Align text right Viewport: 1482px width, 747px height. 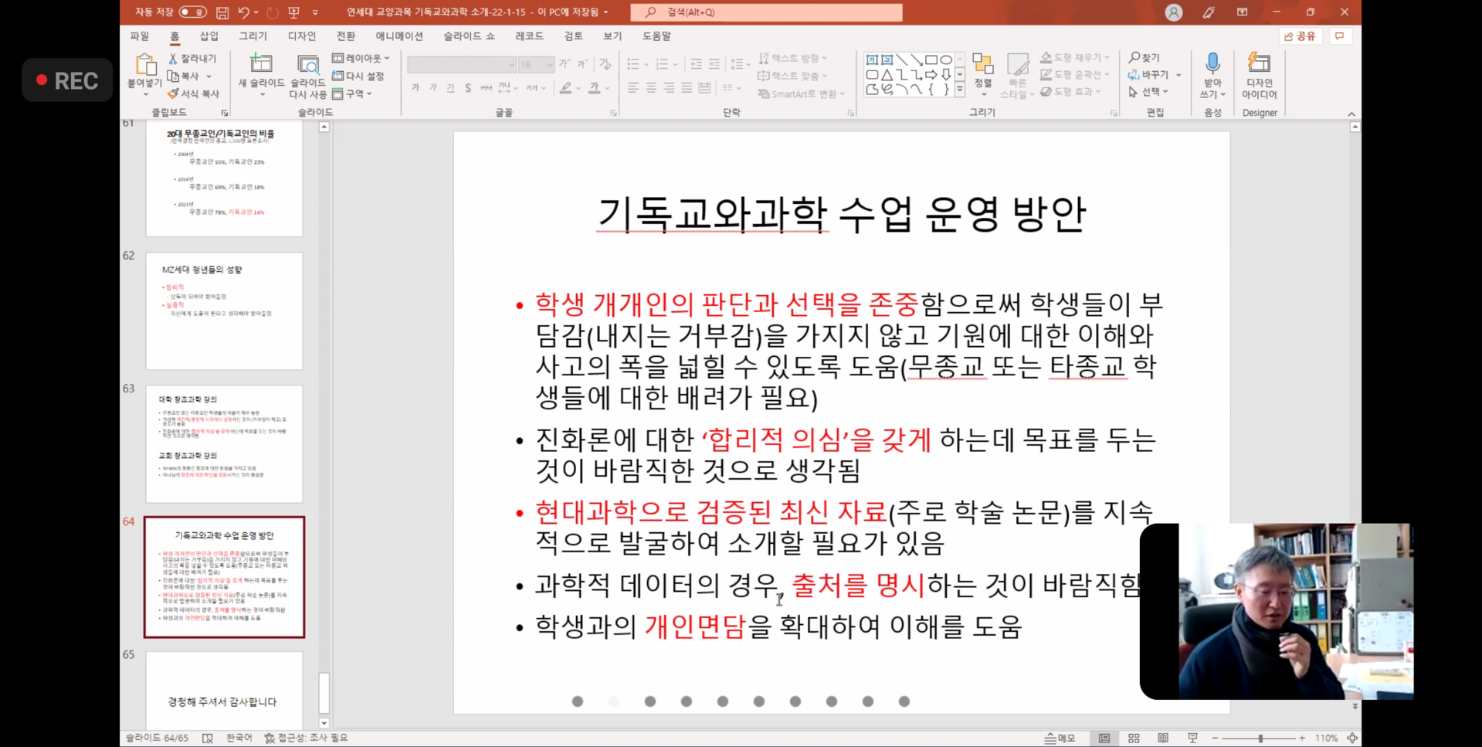pyautogui.click(x=669, y=88)
